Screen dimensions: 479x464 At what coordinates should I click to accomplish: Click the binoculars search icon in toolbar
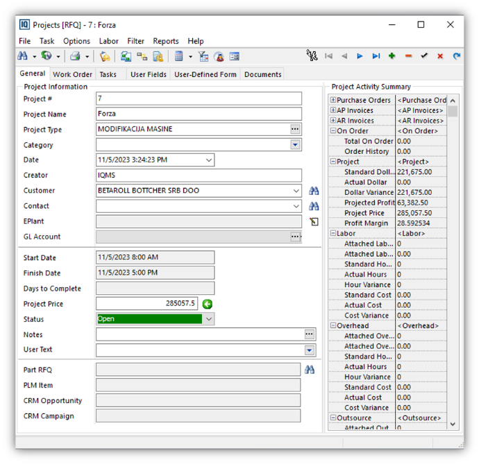[x=23, y=56]
